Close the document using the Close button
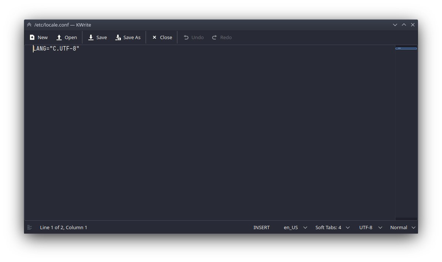This screenshot has height=262, width=442. 162,37
